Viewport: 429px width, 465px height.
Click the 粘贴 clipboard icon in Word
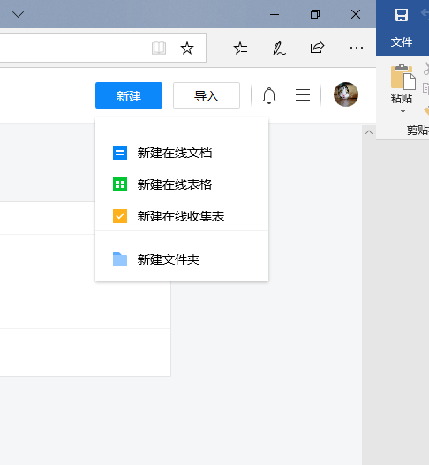[x=403, y=77]
